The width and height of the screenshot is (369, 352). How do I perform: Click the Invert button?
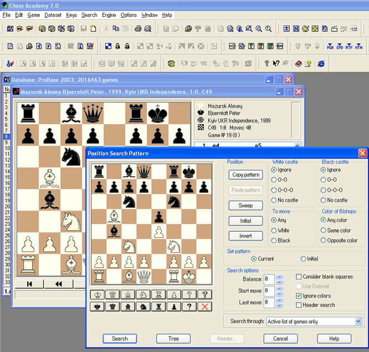point(245,236)
